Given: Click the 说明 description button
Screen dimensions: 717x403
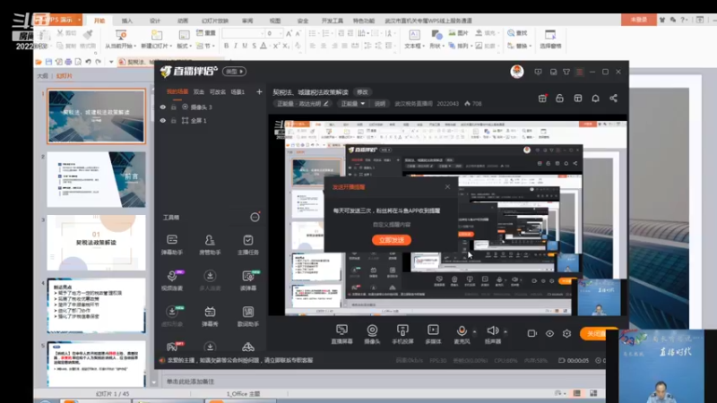Looking at the screenshot, I should coord(379,104).
